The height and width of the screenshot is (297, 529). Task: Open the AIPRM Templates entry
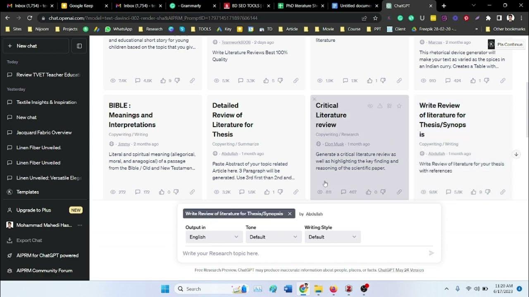tap(45, 192)
